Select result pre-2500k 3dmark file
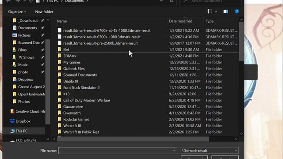Image resolution: width=283 pixels, height=159 pixels. [x=100, y=43]
